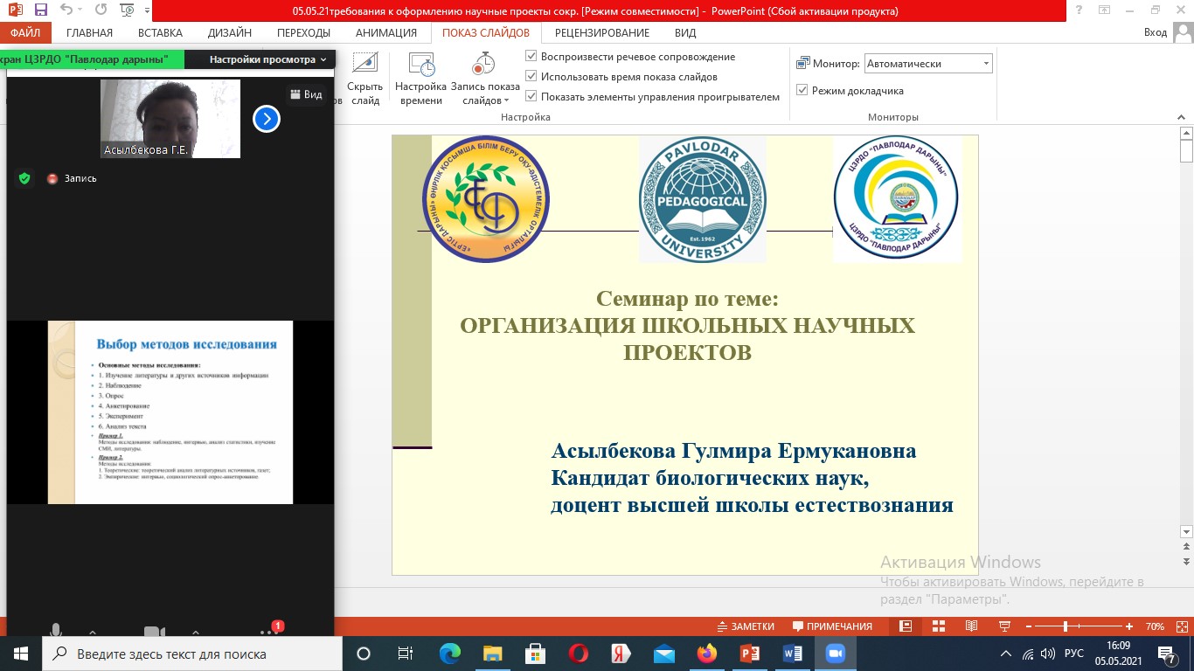
Task: Switch to Normal view icon in status bar
Action: 906,626
